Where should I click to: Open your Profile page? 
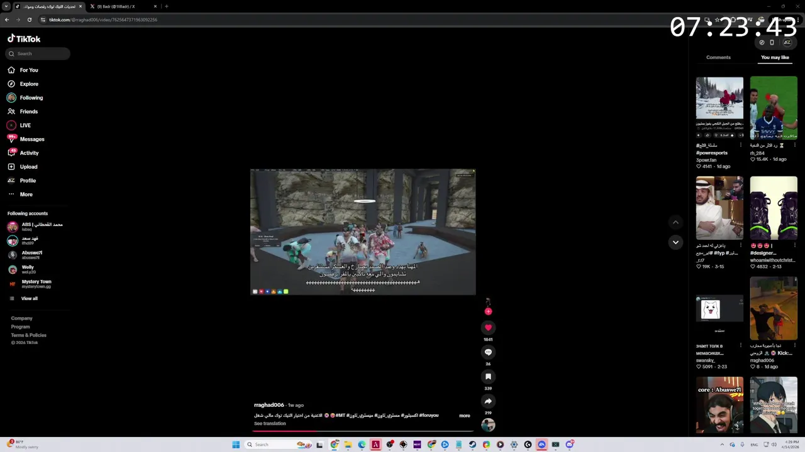tap(22, 180)
